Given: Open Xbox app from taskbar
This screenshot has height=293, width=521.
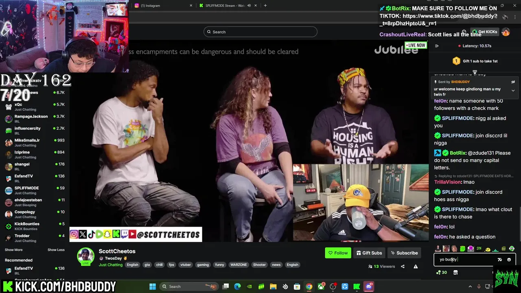Looking at the screenshot, I should (321, 286).
